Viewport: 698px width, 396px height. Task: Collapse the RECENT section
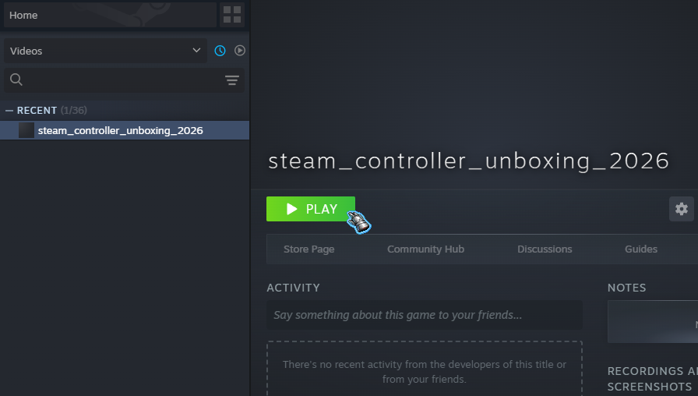point(9,111)
